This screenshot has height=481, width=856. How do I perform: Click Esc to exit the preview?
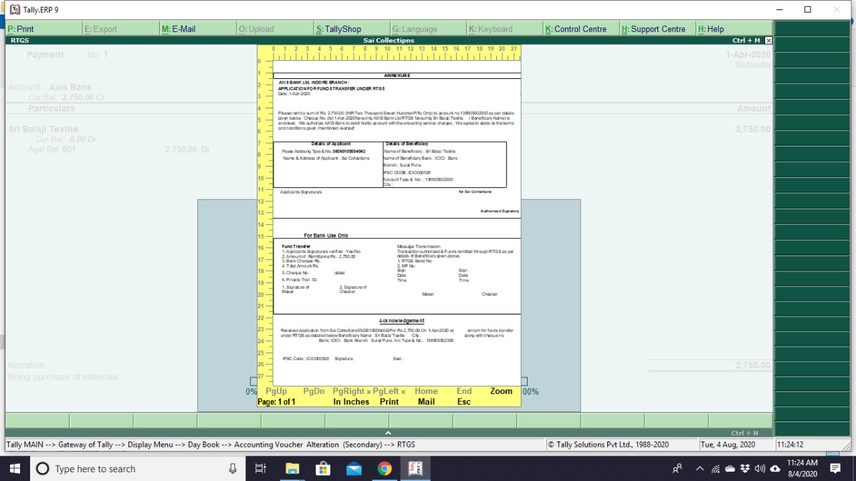pyautogui.click(x=464, y=402)
